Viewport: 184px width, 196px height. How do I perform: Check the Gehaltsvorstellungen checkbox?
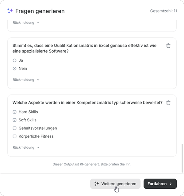click(x=14, y=128)
